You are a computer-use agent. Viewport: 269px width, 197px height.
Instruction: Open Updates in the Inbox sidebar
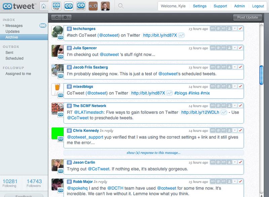(12, 31)
